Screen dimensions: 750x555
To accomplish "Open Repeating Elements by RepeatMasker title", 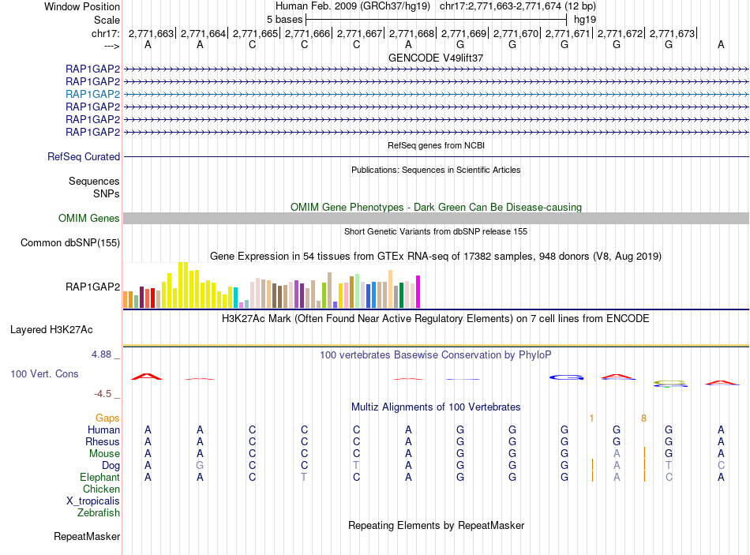I will click(437, 525).
